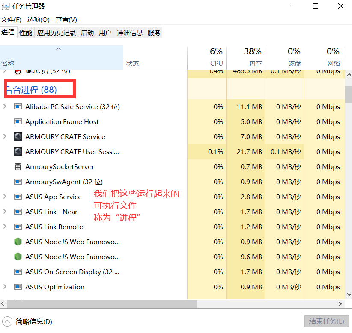
Task: Click the horizontal scrollbar left arrow
Action: (x=3, y=303)
